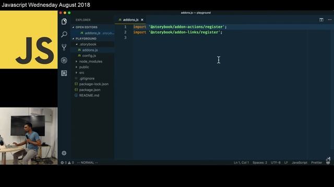Click the speaker webcam video thumbnail

pos(29,136)
